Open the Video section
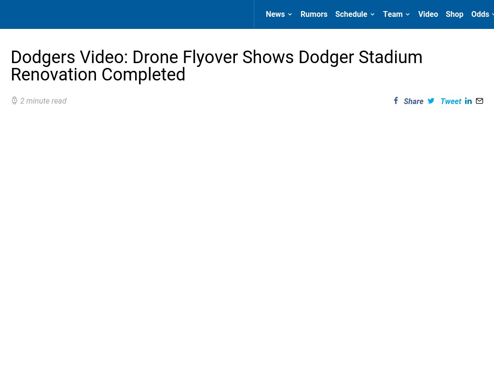 click(x=428, y=14)
